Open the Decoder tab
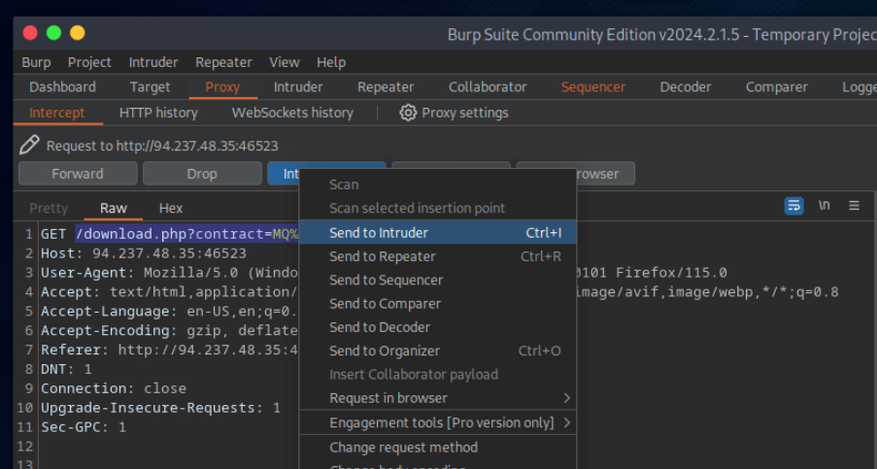This screenshot has width=877, height=469. point(686,87)
